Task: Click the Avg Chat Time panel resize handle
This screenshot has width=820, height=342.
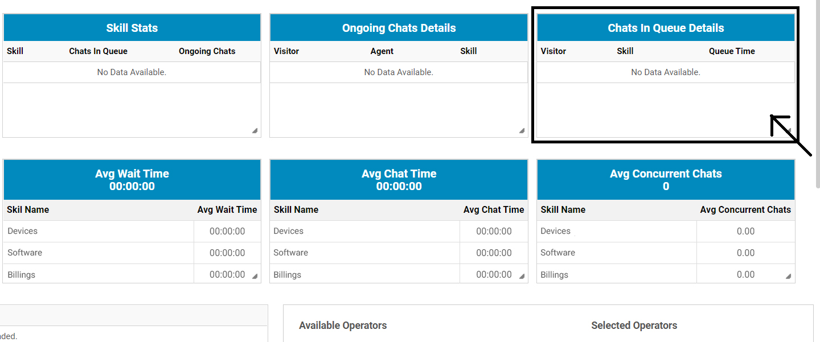Action: pyautogui.click(x=522, y=277)
